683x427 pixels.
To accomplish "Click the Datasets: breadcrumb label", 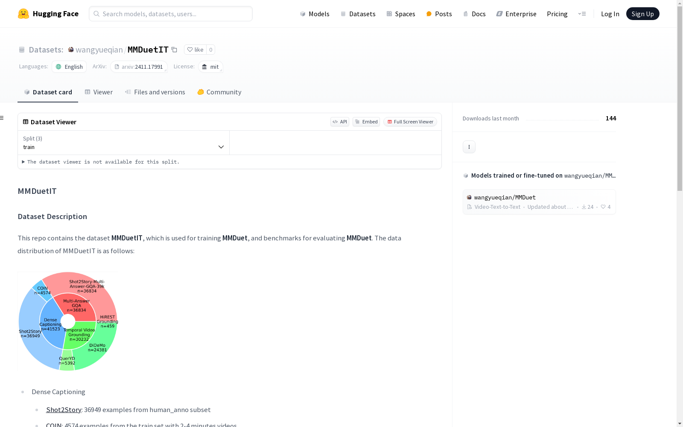I will click(46, 50).
